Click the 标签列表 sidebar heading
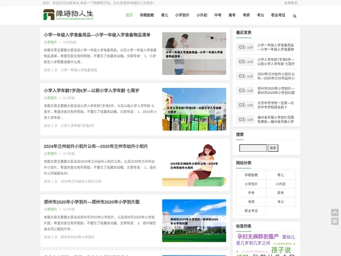This screenshot has height=256, width=341. pos(243,227)
